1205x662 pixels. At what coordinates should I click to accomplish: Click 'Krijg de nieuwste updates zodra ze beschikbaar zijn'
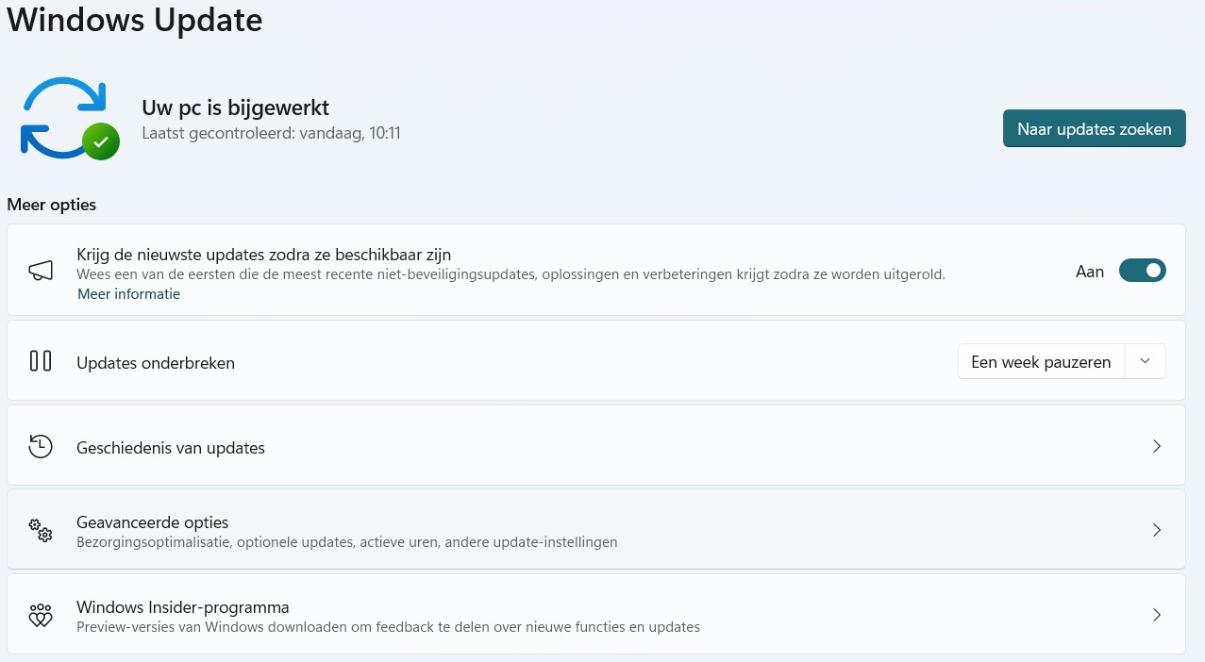click(263, 255)
